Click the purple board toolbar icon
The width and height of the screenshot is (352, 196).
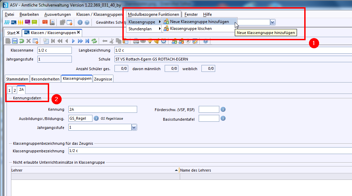pyautogui.click(x=27, y=22)
